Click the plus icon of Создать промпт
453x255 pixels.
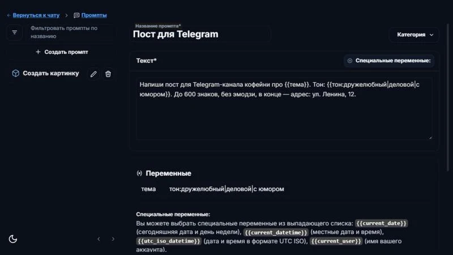coord(38,52)
